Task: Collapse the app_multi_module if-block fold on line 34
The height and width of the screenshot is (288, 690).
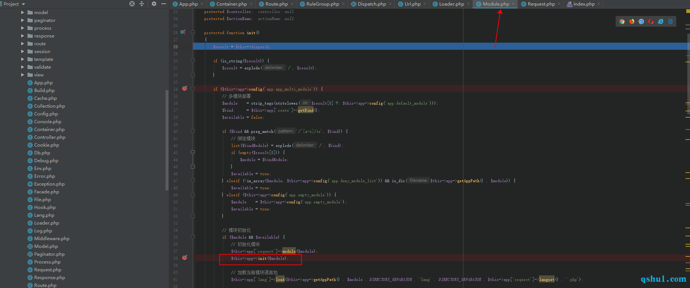Action: [193, 89]
